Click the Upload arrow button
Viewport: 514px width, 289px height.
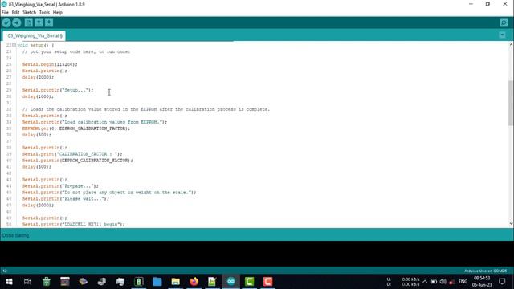17,22
